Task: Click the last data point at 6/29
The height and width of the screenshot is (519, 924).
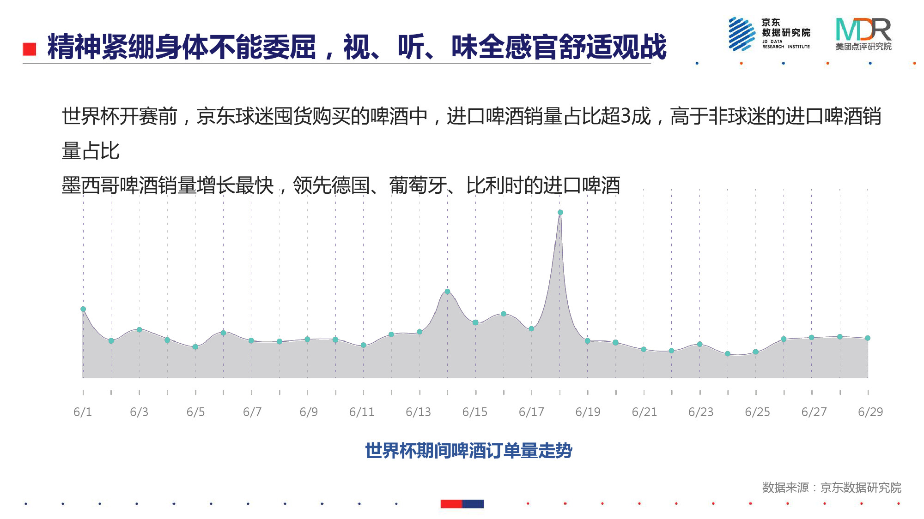Action: (868, 338)
